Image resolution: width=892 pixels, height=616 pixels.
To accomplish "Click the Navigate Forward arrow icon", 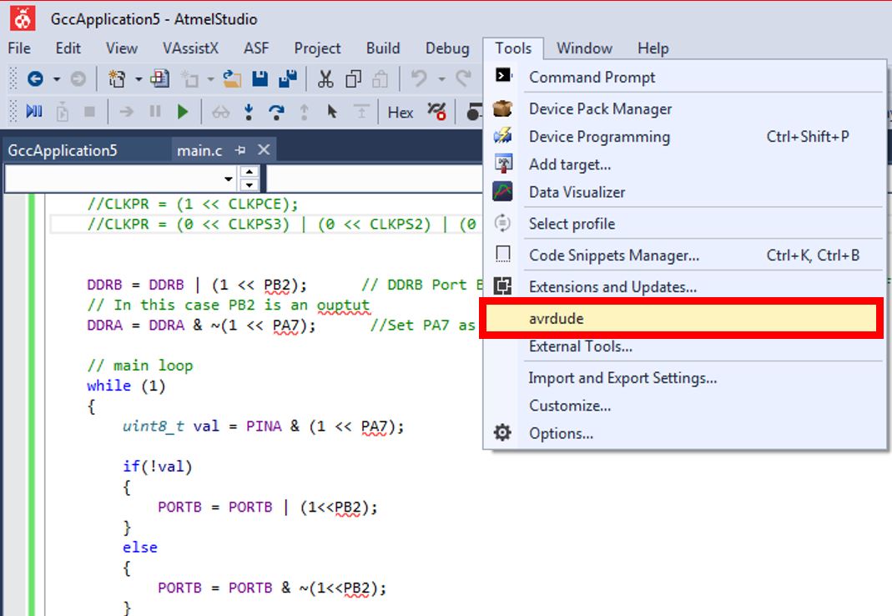I will [x=78, y=78].
